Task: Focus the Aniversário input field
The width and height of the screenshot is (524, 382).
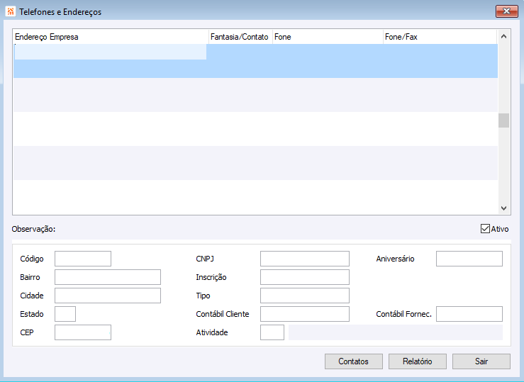Action: click(x=469, y=259)
